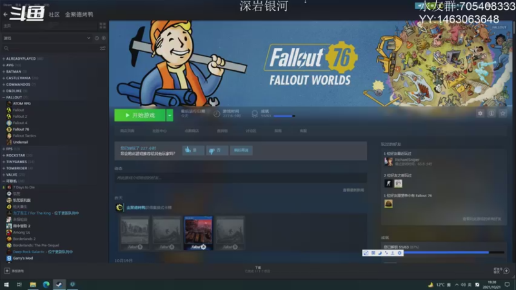The width and height of the screenshot is (516, 290).
Task: Open the 社区中心 community hub tab
Action: click(x=159, y=131)
